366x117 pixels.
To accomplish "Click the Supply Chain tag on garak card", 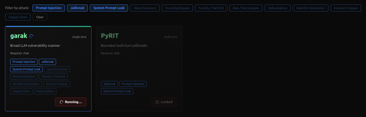I will point(21,91).
